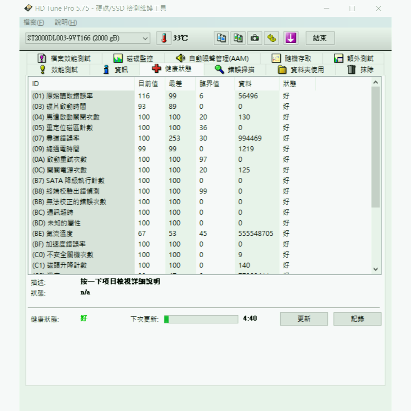411x411 pixels.
Task: Open the 檔案 menu
Action: pyautogui.click(x=34, y=22)
